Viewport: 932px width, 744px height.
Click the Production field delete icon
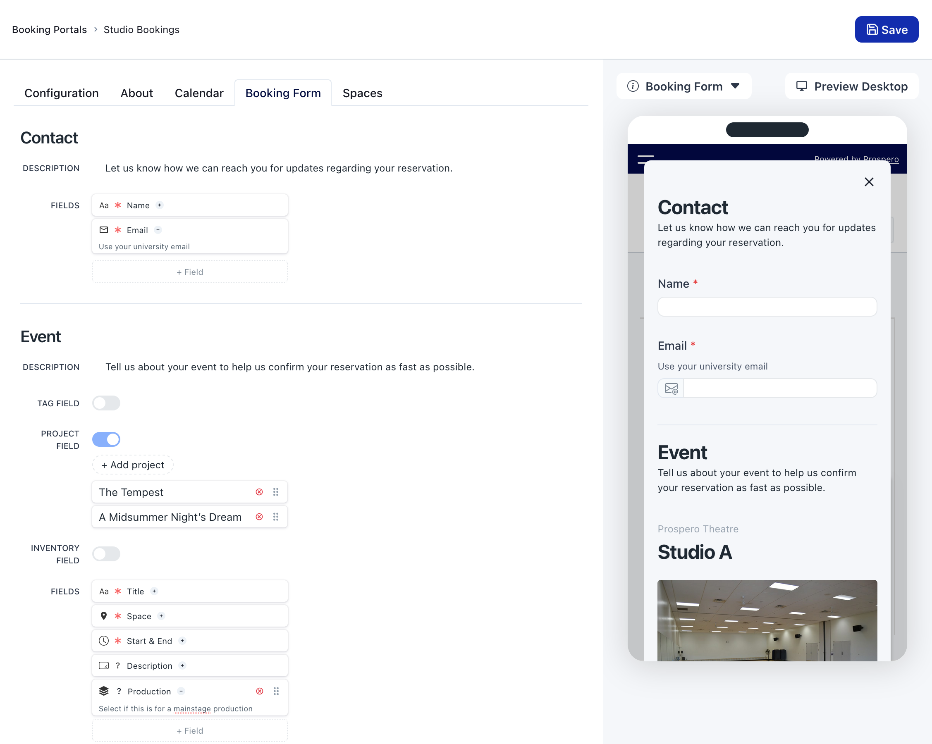tap(260, 691)
